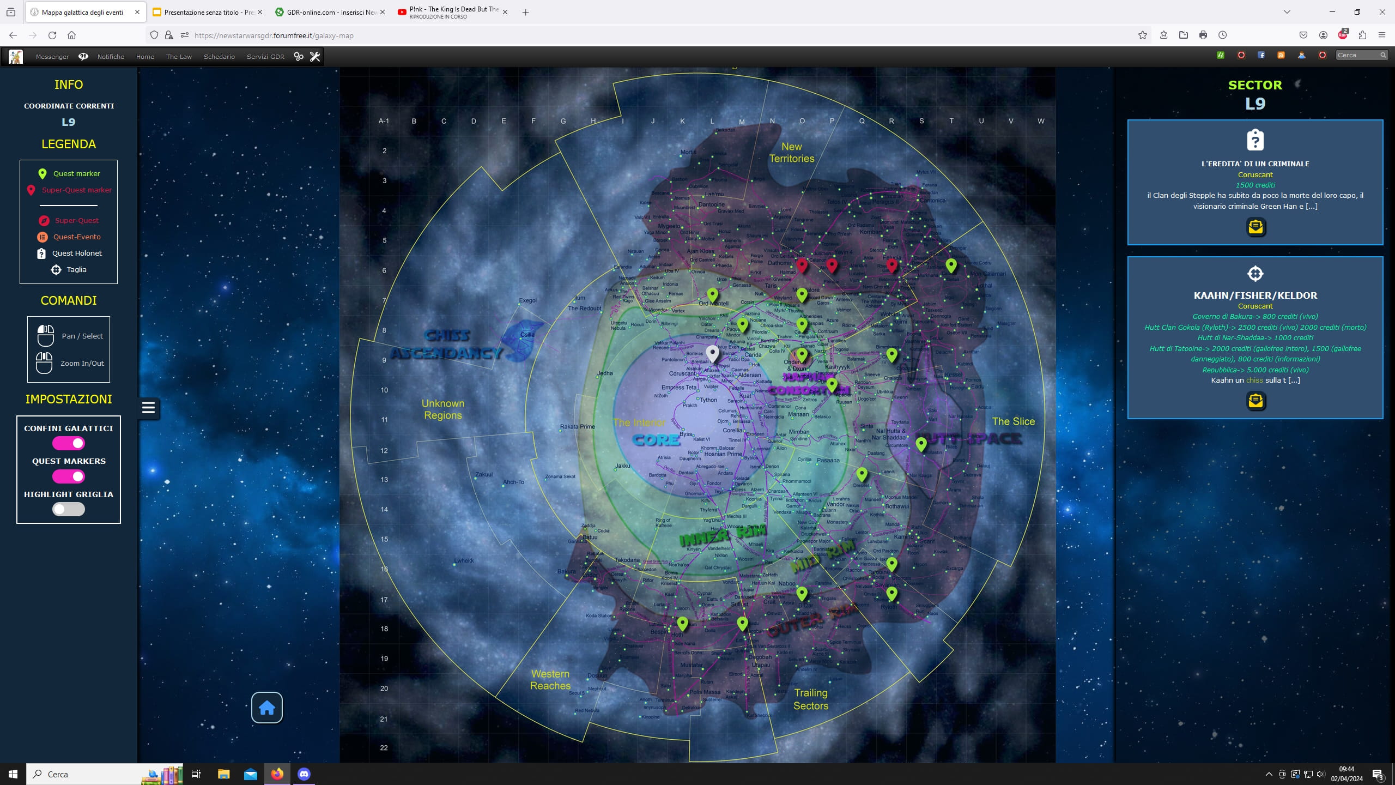Select the white marker on Coruscant
The width and height of the screenshot is (1395, 785).
click(712, 353)
